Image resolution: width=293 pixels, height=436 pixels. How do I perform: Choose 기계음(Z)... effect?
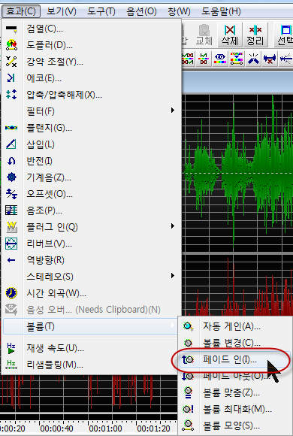pyautogui.click(x=92, y=177)
